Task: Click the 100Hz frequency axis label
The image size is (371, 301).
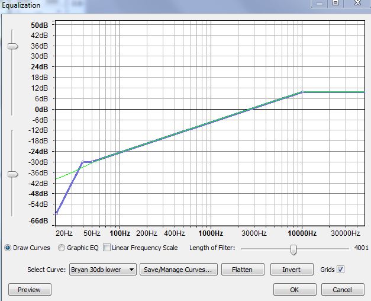Action: point(120,233)
